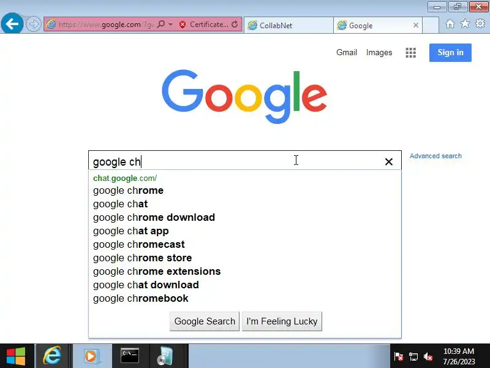This screenshot has width=490, height=368.
Task: Switch to the CollabNet tab
Action: [x=288, y=25]
